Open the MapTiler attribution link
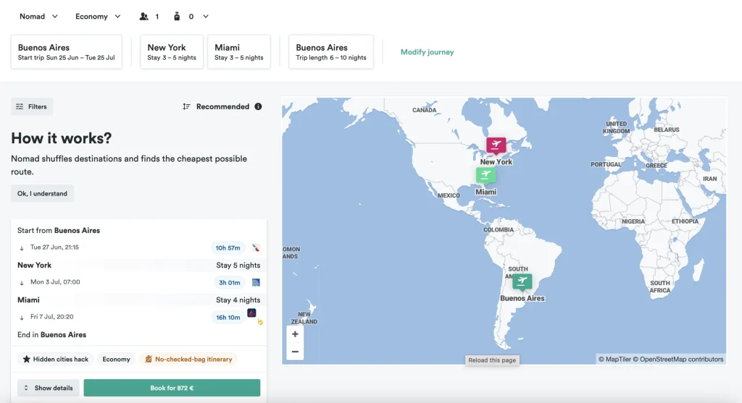This screenshot has height=403, width=742. [x=614, y=359]
